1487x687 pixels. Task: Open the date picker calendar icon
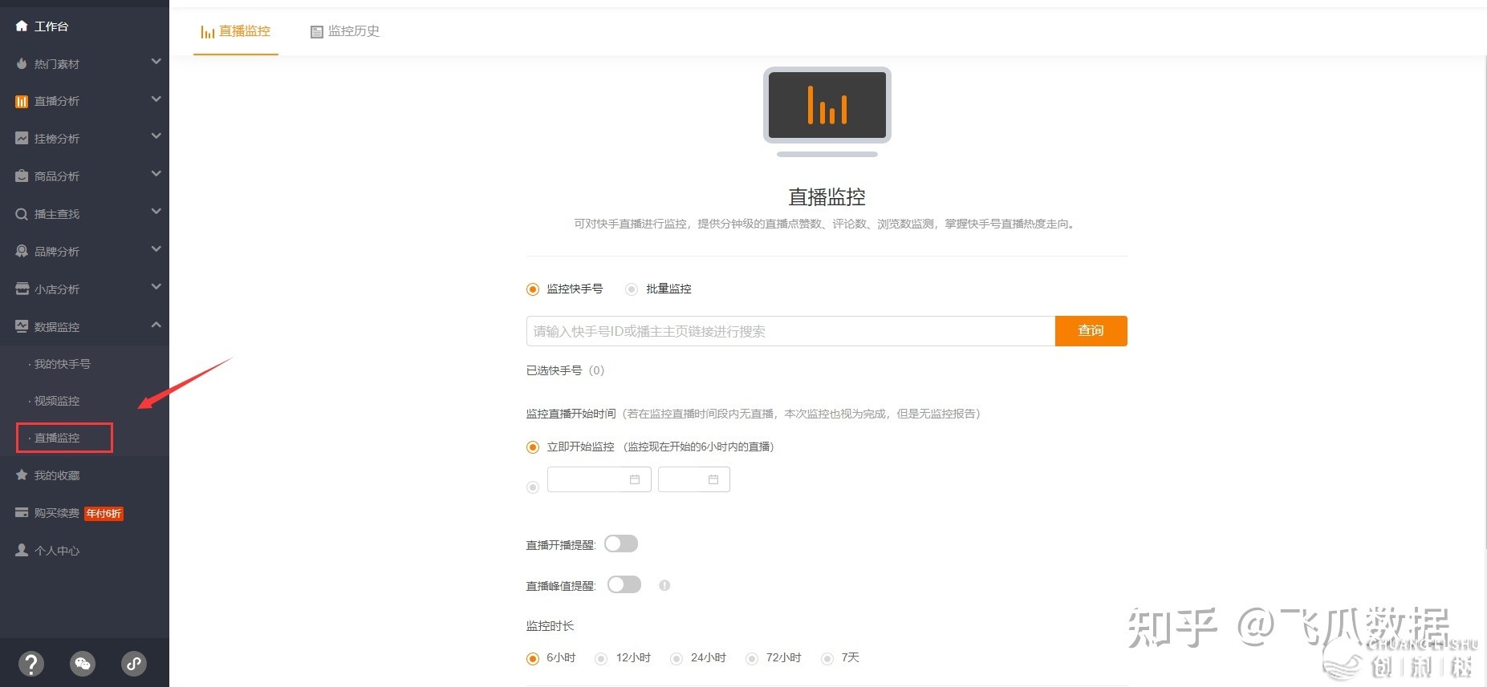635,479
